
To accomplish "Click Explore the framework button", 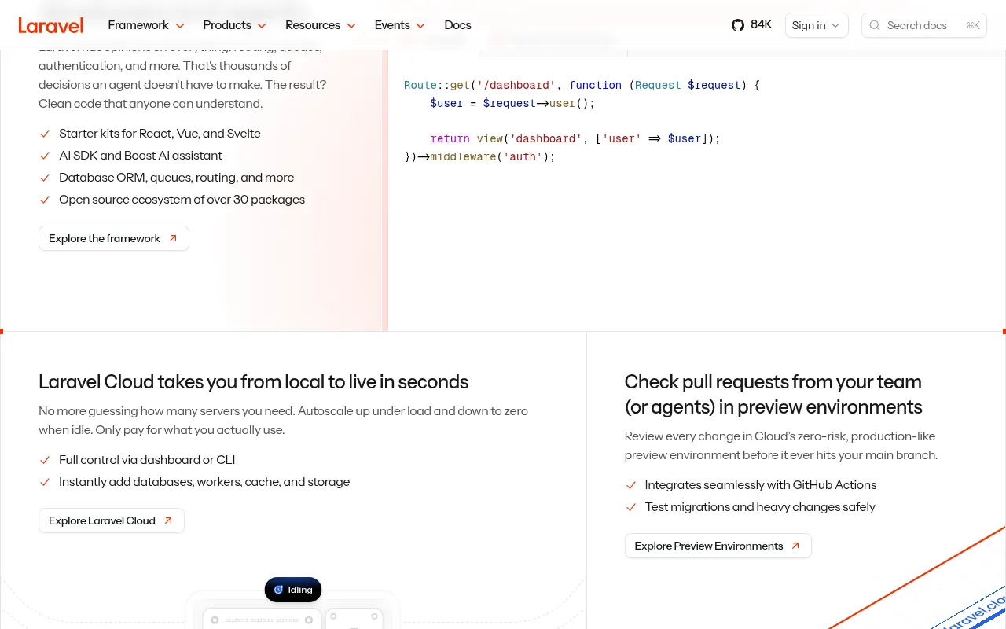I will [x=114, y=238].
